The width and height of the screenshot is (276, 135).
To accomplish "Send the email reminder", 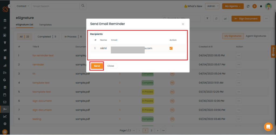I will pyautogui.click(x=97, y=66).
